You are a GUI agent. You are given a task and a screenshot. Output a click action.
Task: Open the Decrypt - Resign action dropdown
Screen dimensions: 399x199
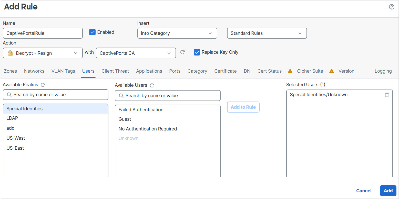coord(43,53)
